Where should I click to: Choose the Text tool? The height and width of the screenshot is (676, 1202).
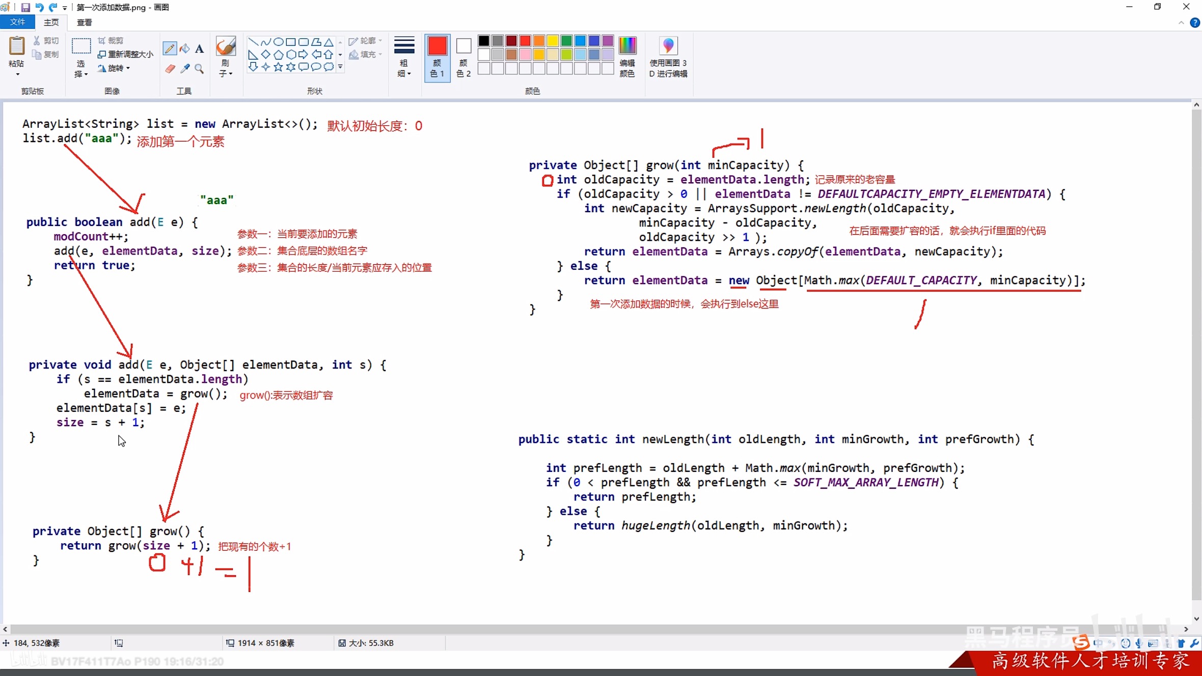point(199,48)
